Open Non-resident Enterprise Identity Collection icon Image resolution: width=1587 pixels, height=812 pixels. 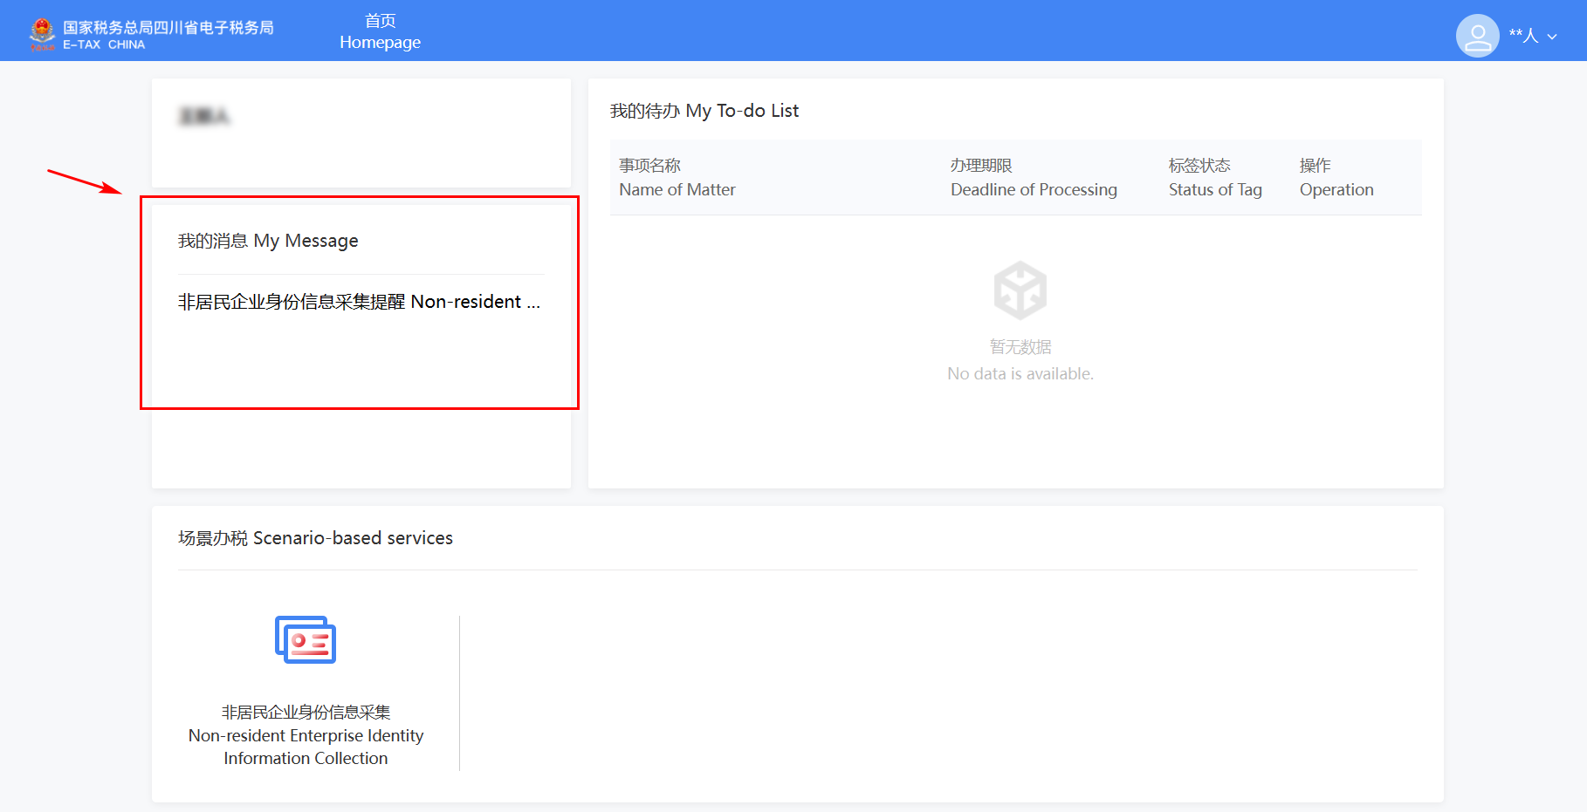(306, 640)
